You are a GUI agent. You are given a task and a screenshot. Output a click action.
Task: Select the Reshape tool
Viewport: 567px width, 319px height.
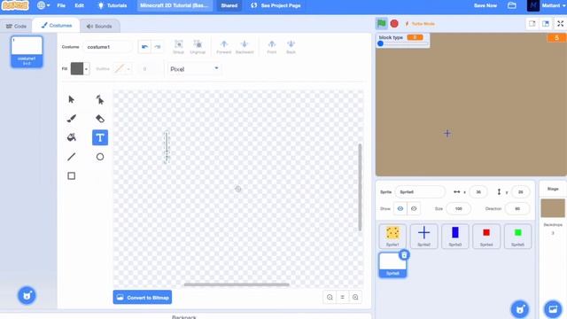coord(100,99)
